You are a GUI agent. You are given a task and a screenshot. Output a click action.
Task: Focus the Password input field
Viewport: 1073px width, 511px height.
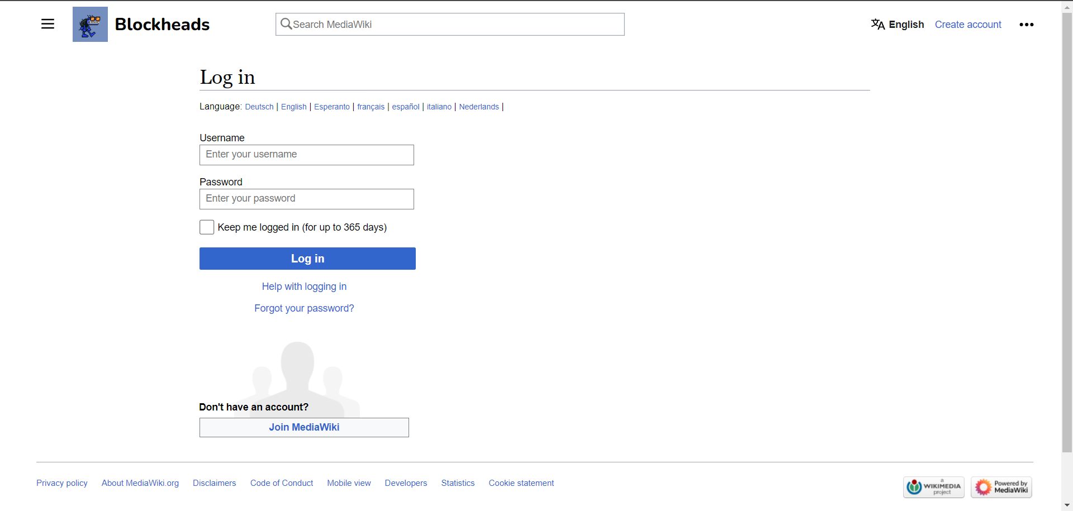click(307, 199)
